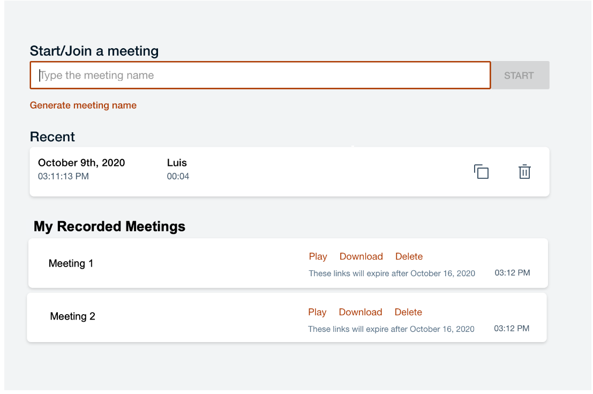
Task: Copy the Luis meeting link icon
Action: click(482, 172)
